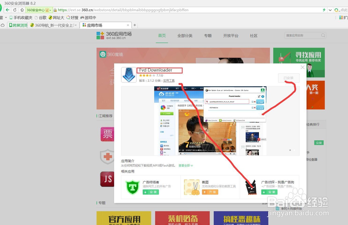Click green 安装 button in 经典排行 list
The width and height of the screenshot is (348, 225).
(x=319, y=143)
